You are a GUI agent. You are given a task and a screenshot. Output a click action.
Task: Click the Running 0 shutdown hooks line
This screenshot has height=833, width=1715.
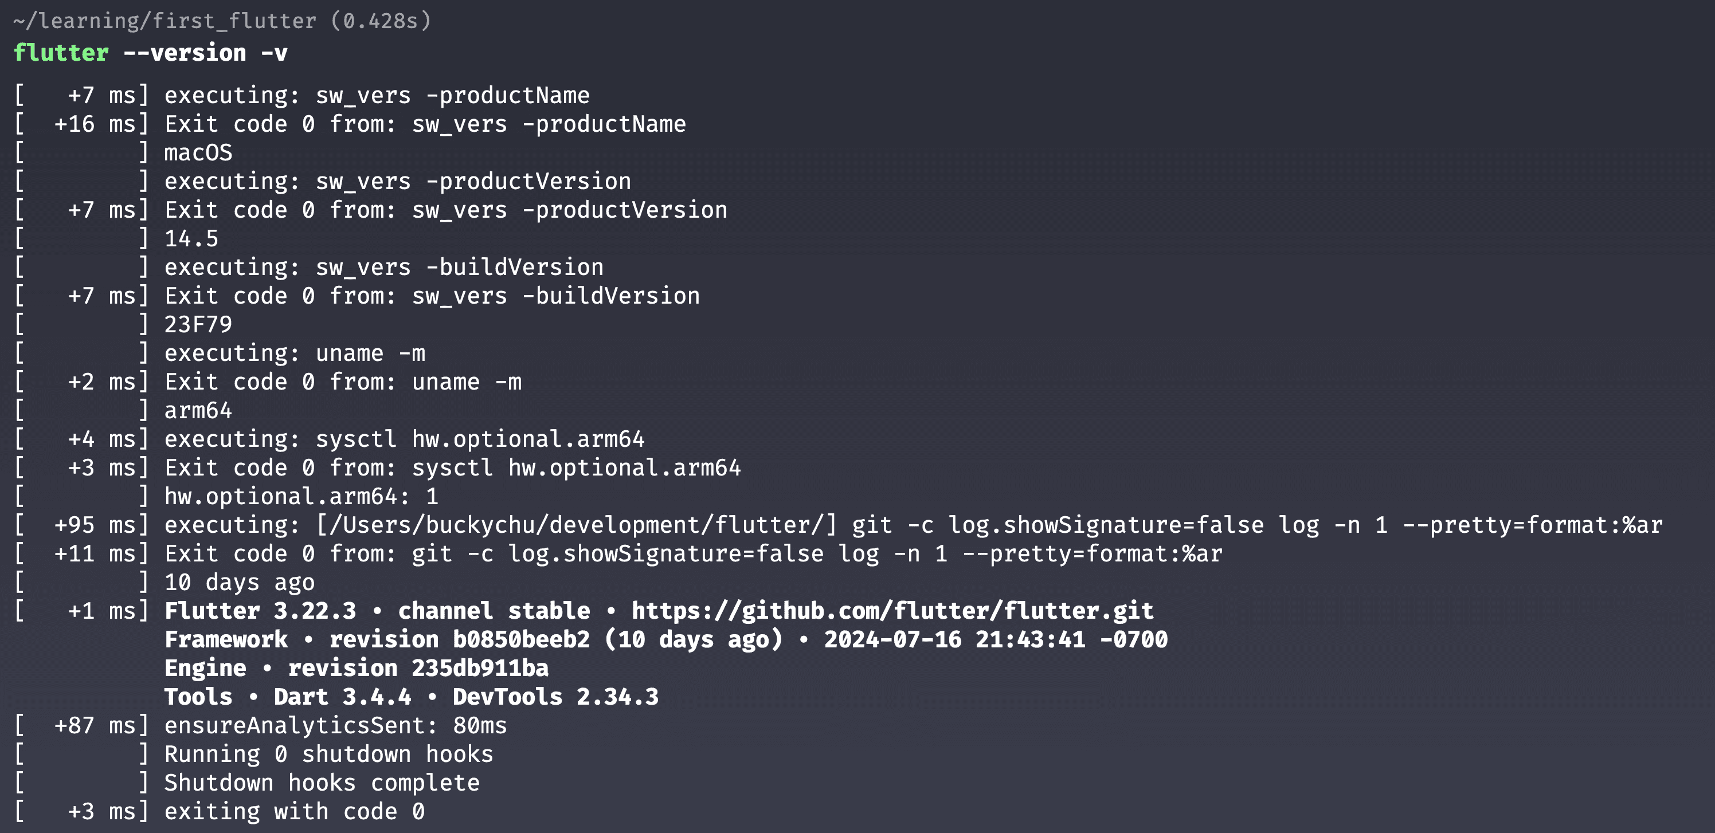(328, 754)
